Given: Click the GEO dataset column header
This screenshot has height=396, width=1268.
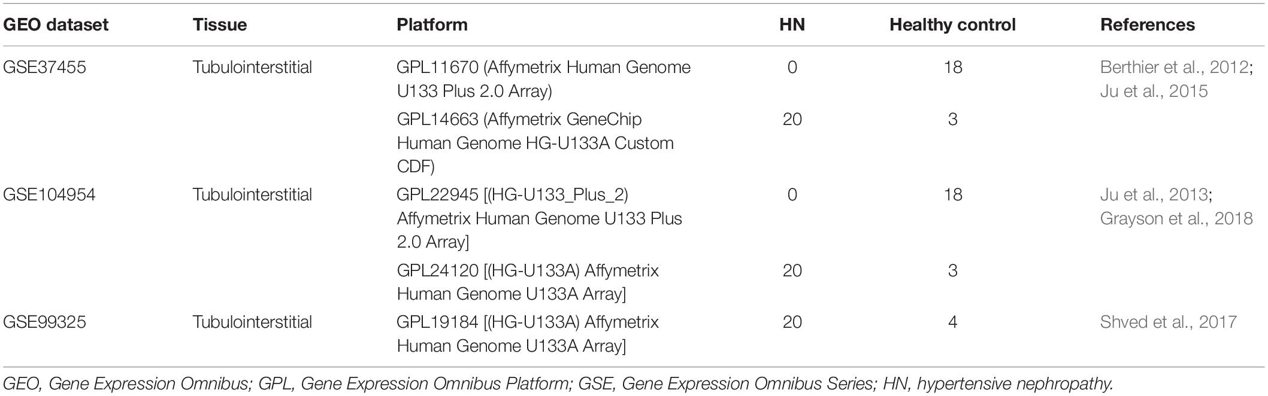Looking at the screenshot, I should tap(56, 25).
